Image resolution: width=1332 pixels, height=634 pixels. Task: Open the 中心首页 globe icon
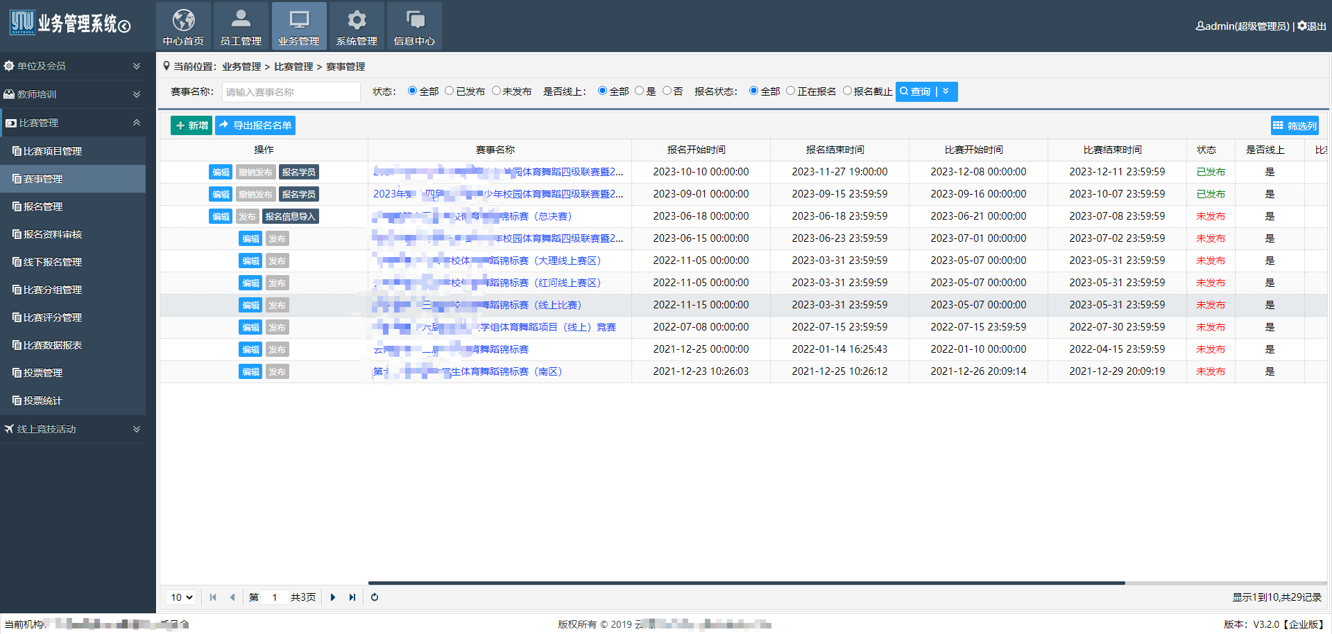tap(183, 19)
